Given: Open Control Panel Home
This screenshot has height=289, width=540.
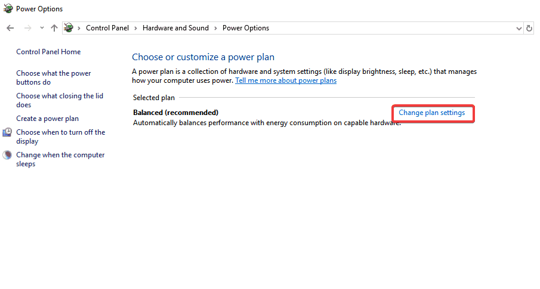Looking at the screenshot, I should point(48,52).
